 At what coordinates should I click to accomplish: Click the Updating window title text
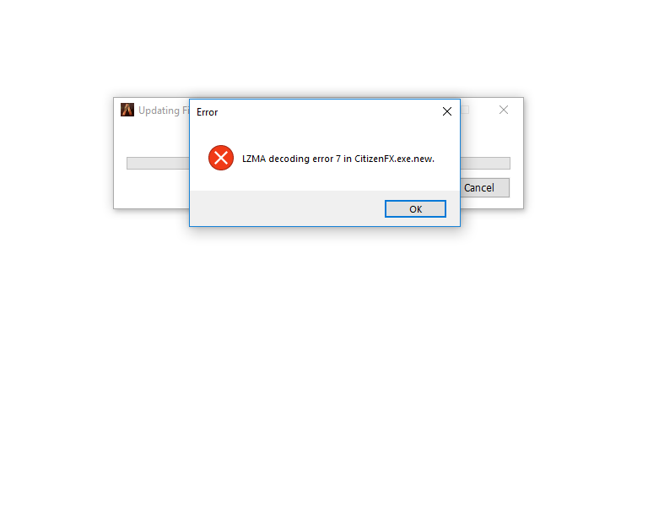point(164,111)
